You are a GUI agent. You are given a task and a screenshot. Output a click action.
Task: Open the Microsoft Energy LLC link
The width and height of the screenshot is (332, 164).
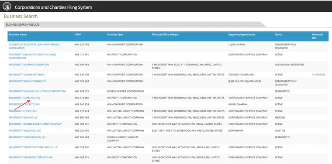pos(23,111)
